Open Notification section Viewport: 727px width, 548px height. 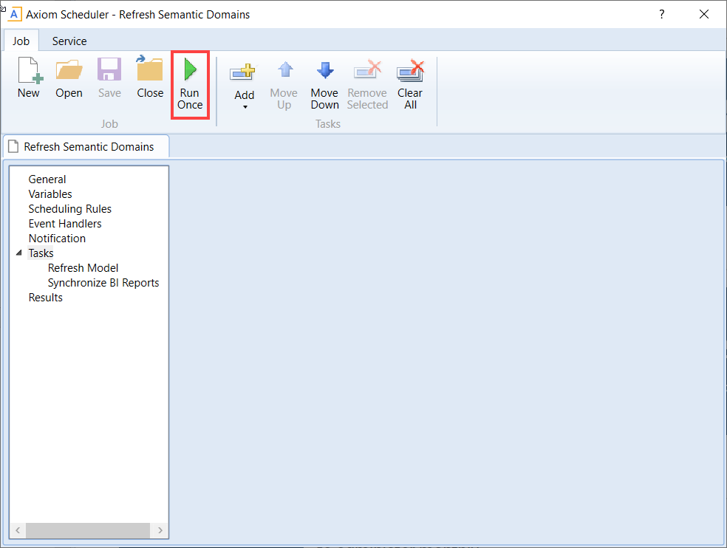coord(57,239)
